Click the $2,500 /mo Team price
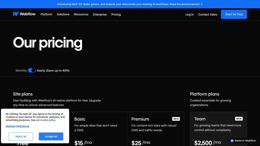The width and height of the screenshot is (260, 146). [208, 142]
